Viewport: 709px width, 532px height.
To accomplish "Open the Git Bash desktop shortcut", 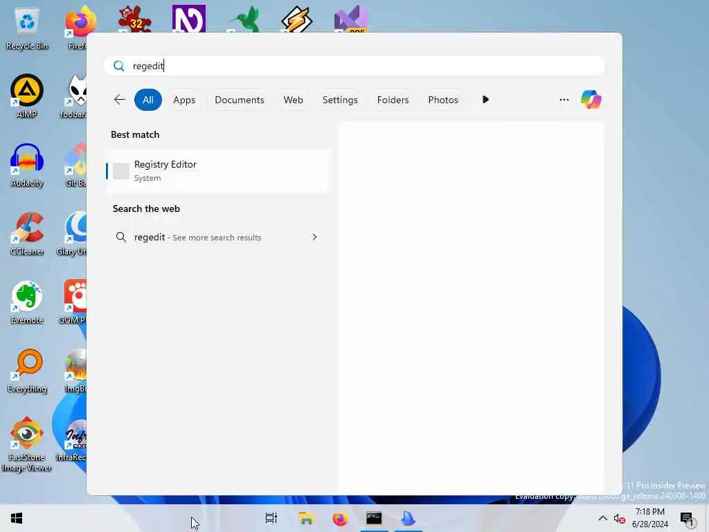I will pyautogui.click(x=76, y=165).
